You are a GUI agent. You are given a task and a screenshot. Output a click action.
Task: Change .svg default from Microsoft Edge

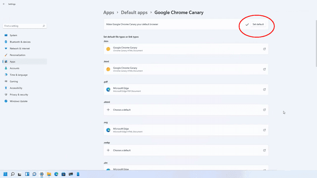coord(186,130)
